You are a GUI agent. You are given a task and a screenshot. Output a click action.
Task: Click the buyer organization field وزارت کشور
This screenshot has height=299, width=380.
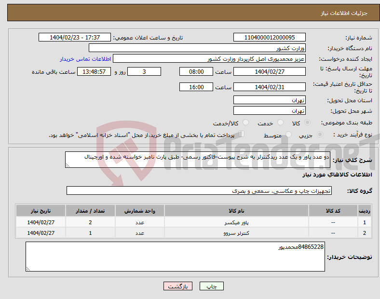click(x=197, y=48)
